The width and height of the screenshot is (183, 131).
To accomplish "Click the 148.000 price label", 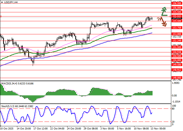I will [177, 78].
